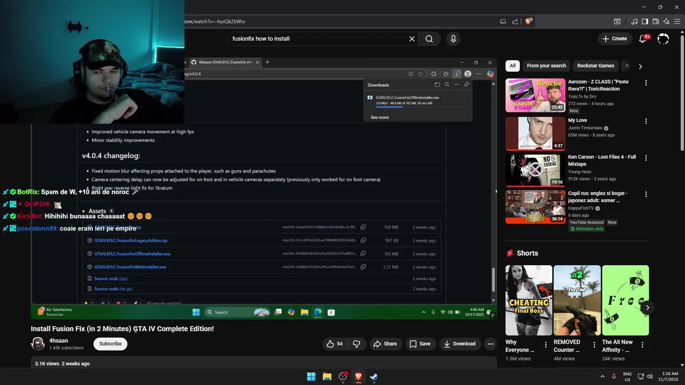Click the Share button under video
The image size is (685, 385).
(x=385, y=344)
